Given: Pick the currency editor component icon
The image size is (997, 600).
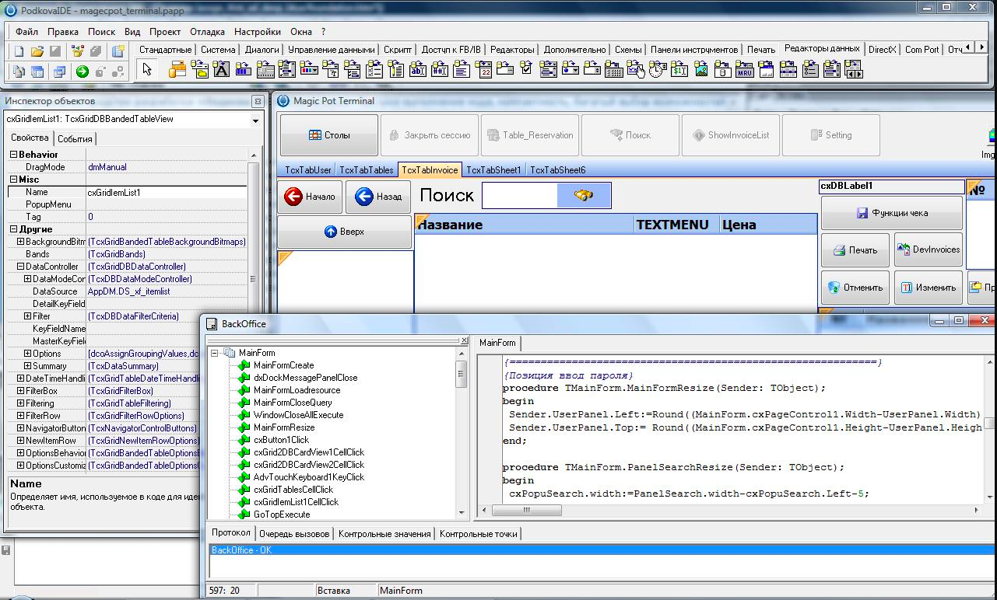Looking at the screenshot, I should click(679, 71).
